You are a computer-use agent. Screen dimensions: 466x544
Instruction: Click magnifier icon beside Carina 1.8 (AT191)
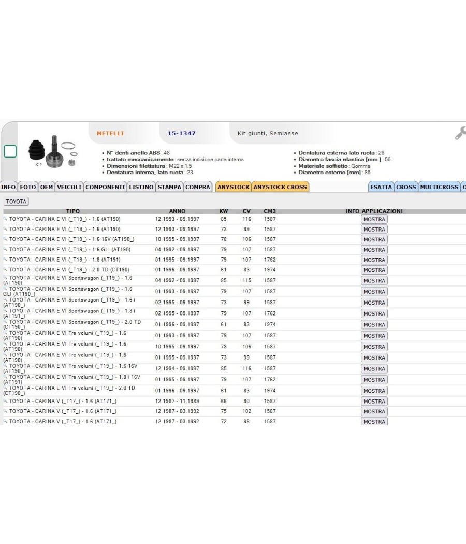5,259
